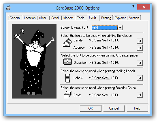Click the stacked Rolodex Cards icon

click(x=68, y=94)
